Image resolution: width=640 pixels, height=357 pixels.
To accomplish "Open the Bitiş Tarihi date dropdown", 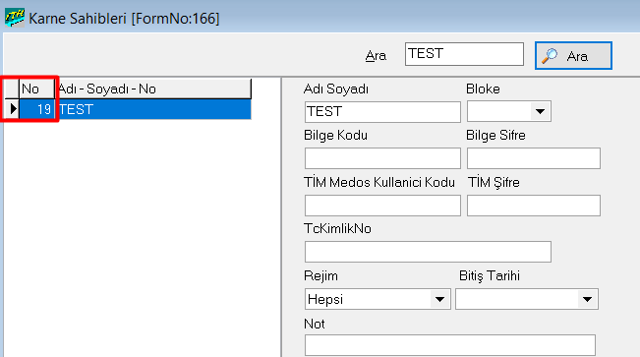I will coord(587,299).
